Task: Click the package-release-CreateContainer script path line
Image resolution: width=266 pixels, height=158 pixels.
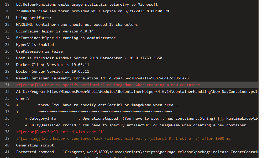Action: [134, 152]
